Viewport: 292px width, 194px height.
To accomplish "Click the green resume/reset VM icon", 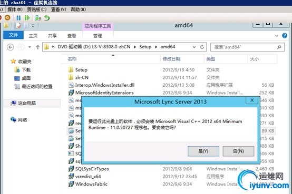I will click(27, 18).
